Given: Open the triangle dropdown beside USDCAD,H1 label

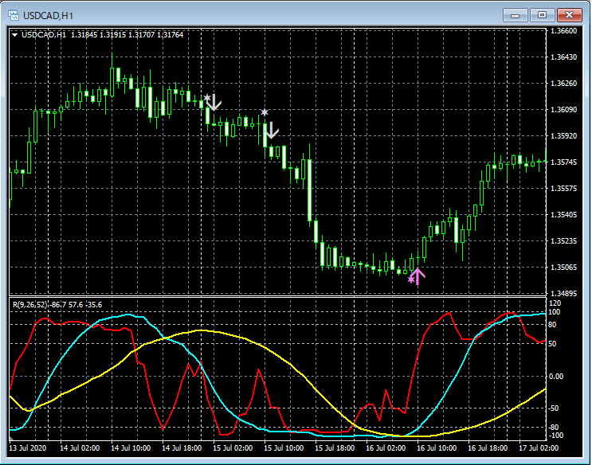Looking at the screenshot, I should click(x=15, y=34).
